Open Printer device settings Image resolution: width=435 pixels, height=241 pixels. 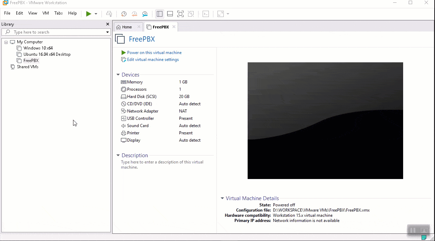click(133, 133)
